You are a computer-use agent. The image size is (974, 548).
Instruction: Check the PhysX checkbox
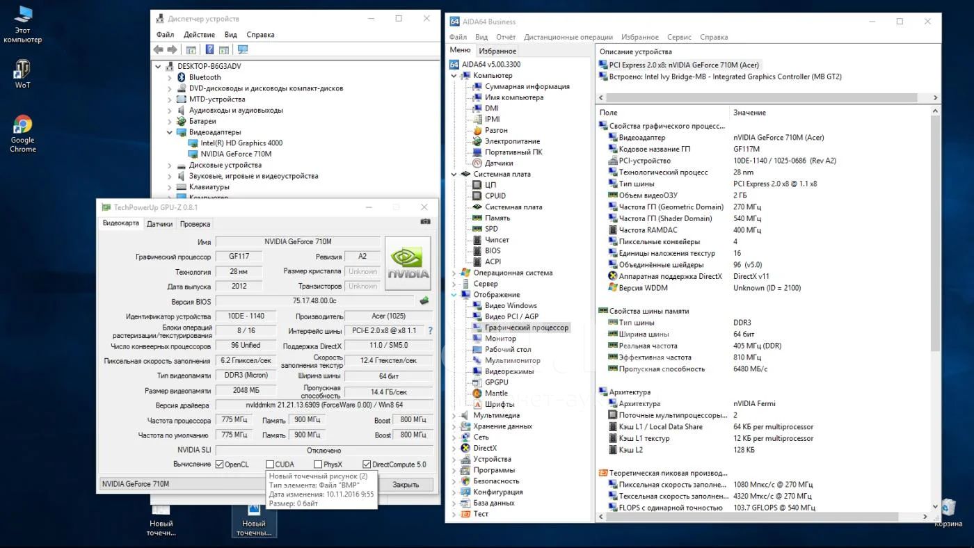tap(318, 465)
